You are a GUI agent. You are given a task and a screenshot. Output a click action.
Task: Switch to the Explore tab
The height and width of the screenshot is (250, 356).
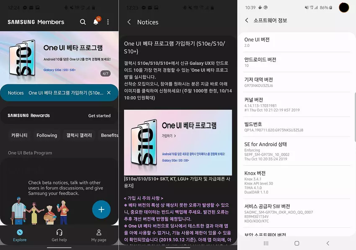point(20,235)
